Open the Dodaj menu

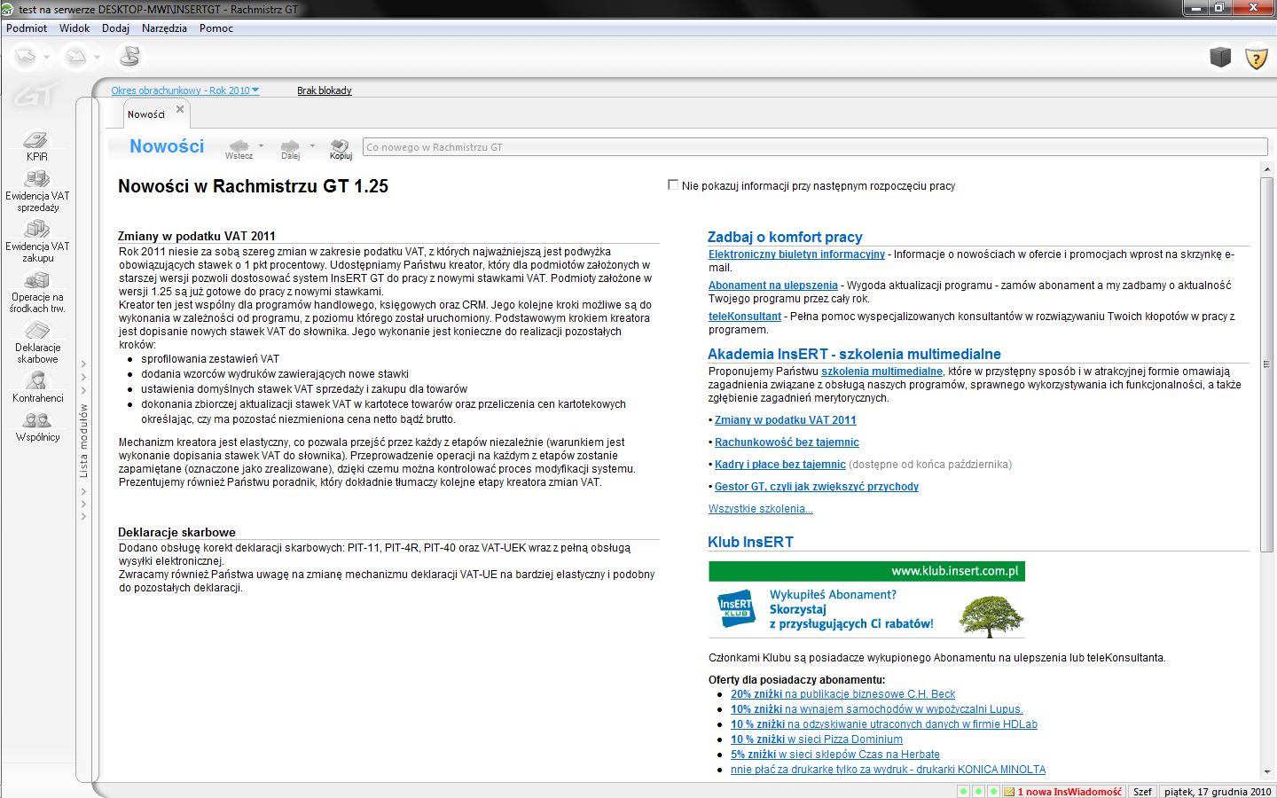[115, 27]
